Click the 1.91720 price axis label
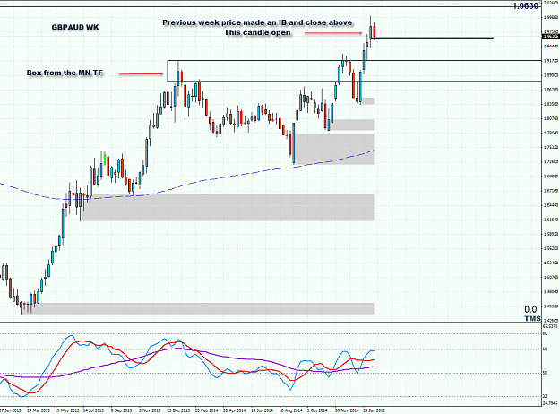The height and width of the screenshot is (414, 560). 551,61
